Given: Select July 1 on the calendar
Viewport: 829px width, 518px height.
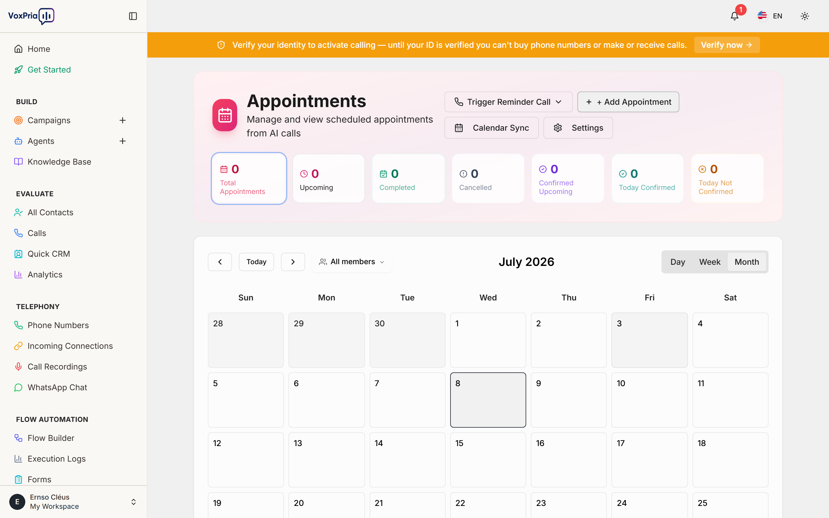Looking at the screenshot, I should pos(488,340).
